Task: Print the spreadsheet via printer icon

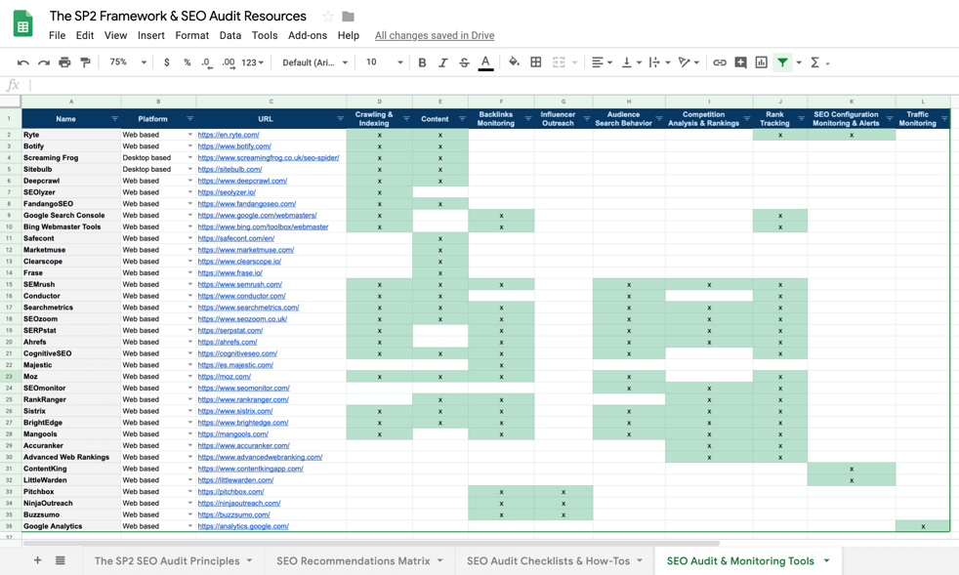Action: tap(64, 62)
